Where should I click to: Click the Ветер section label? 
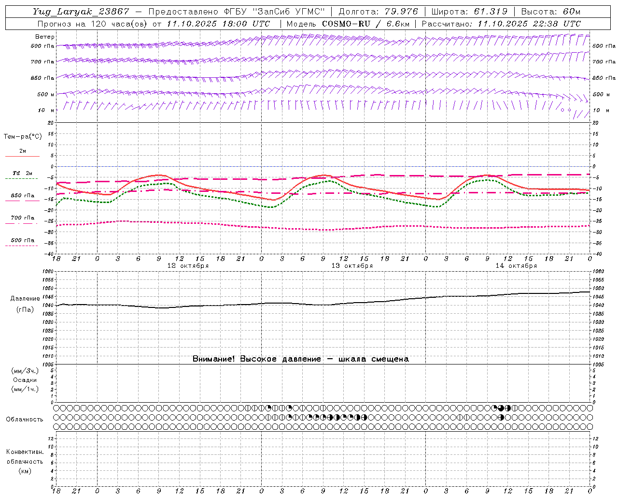45,37
